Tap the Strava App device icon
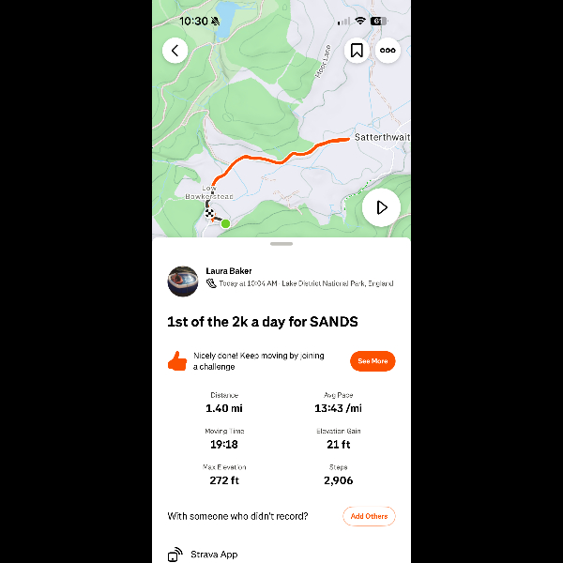 (175, 555)
